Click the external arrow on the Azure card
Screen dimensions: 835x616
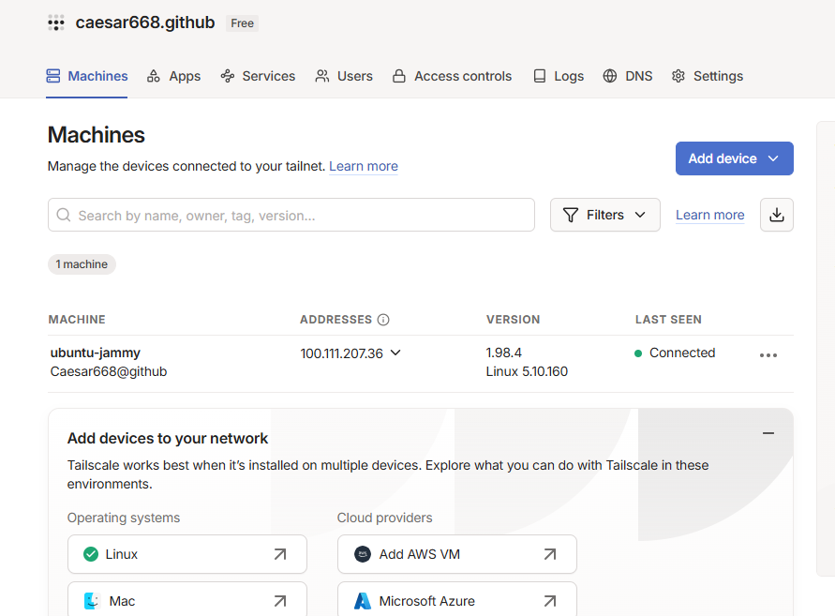(x=550, y=601)
